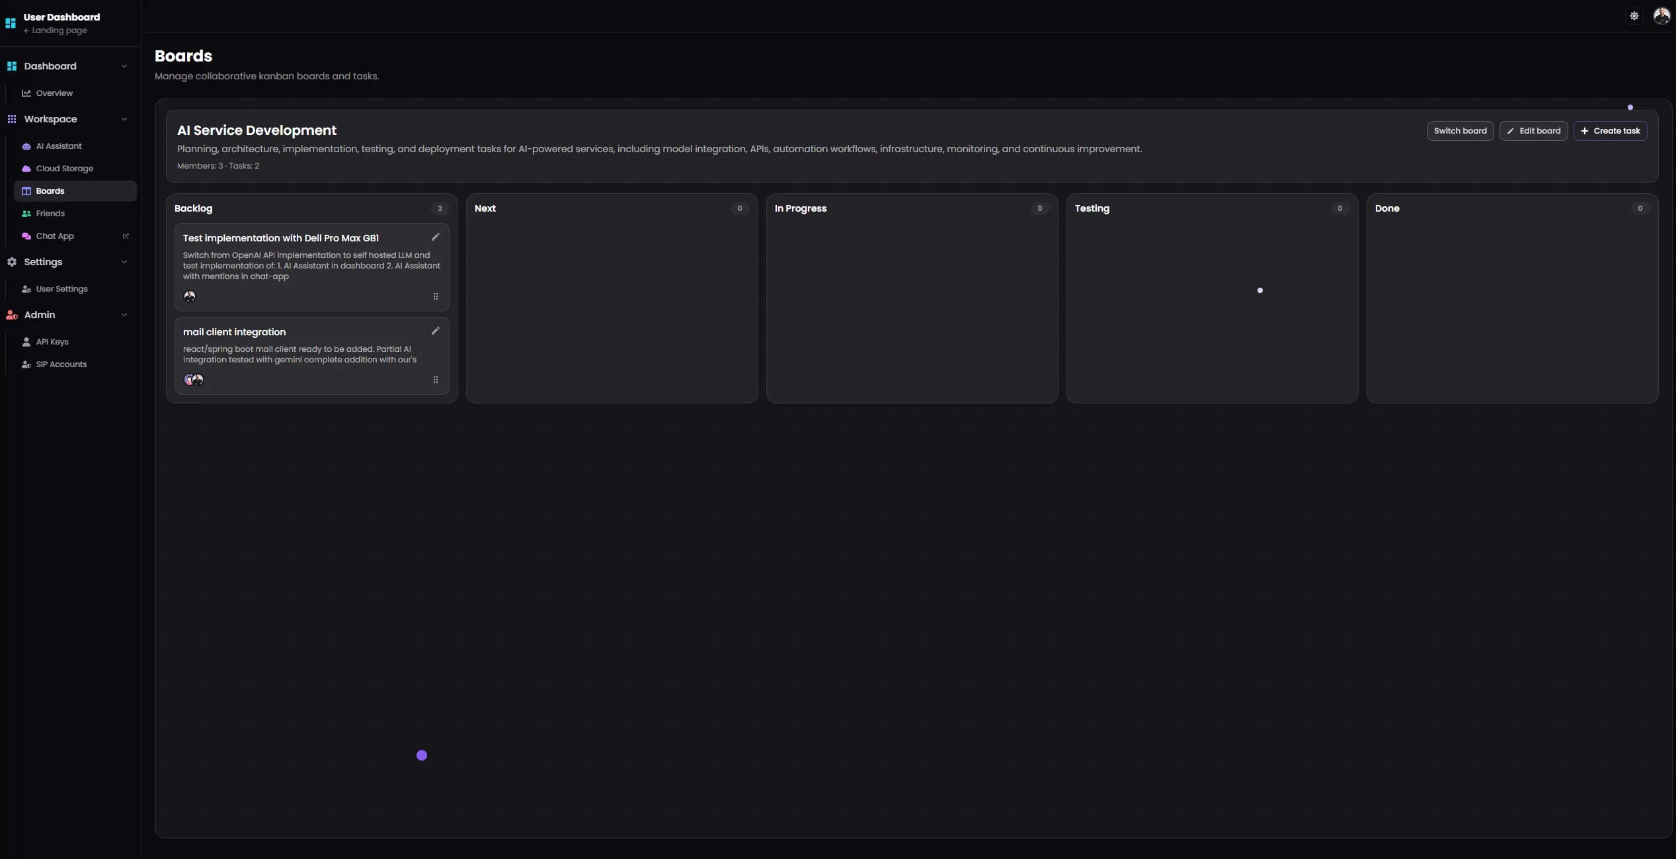Edit the Dell Pro Max GB1 task pencil
The image size is (1676, 859).
435,237
